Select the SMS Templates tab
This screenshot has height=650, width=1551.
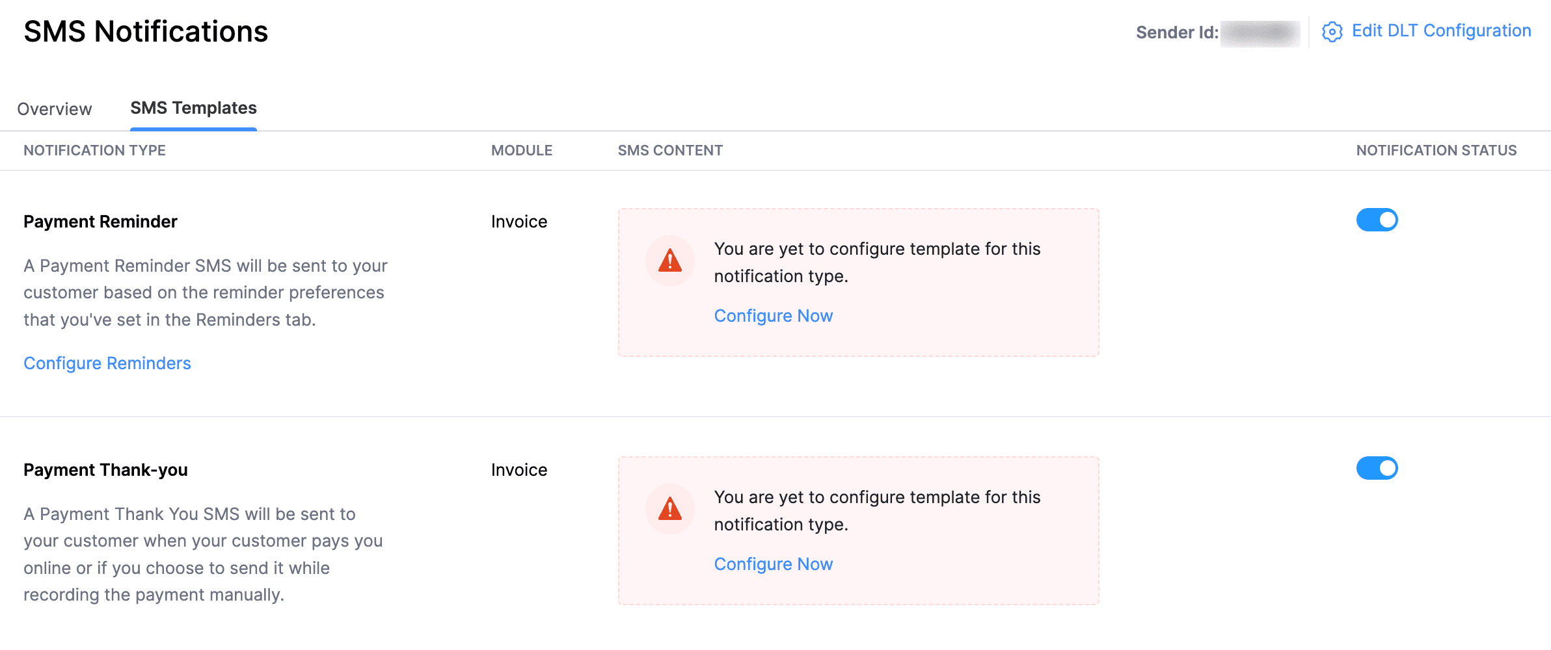(x=193, y=107)
